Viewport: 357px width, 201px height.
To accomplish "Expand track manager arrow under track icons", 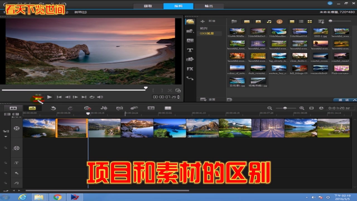I will [6, 137].
